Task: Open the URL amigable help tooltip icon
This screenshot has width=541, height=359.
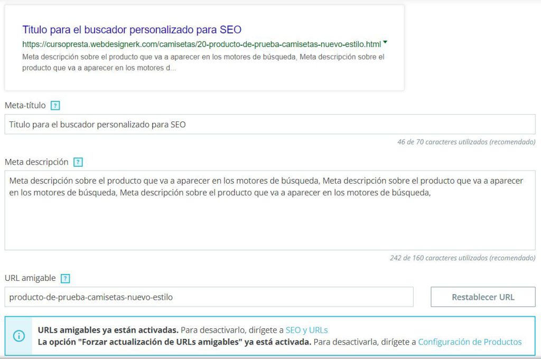Action: [x=65, y=278]
